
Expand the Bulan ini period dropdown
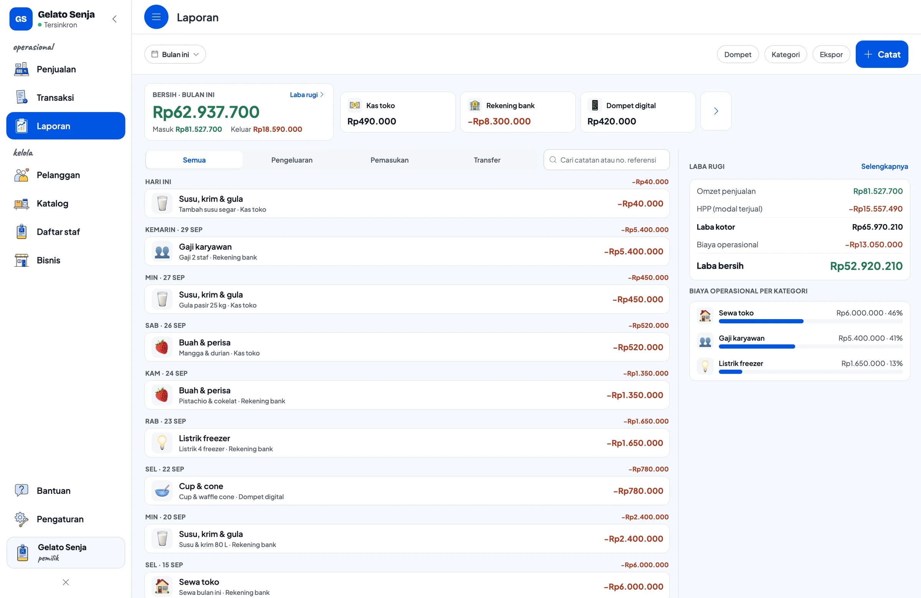pyautogui.click(x=175, y=54)
